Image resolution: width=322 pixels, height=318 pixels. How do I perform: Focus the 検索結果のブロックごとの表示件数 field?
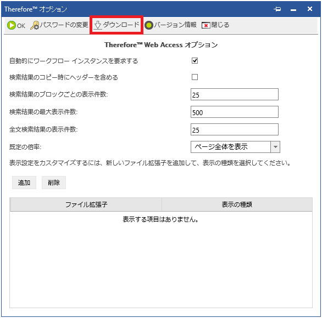(235, 94)
